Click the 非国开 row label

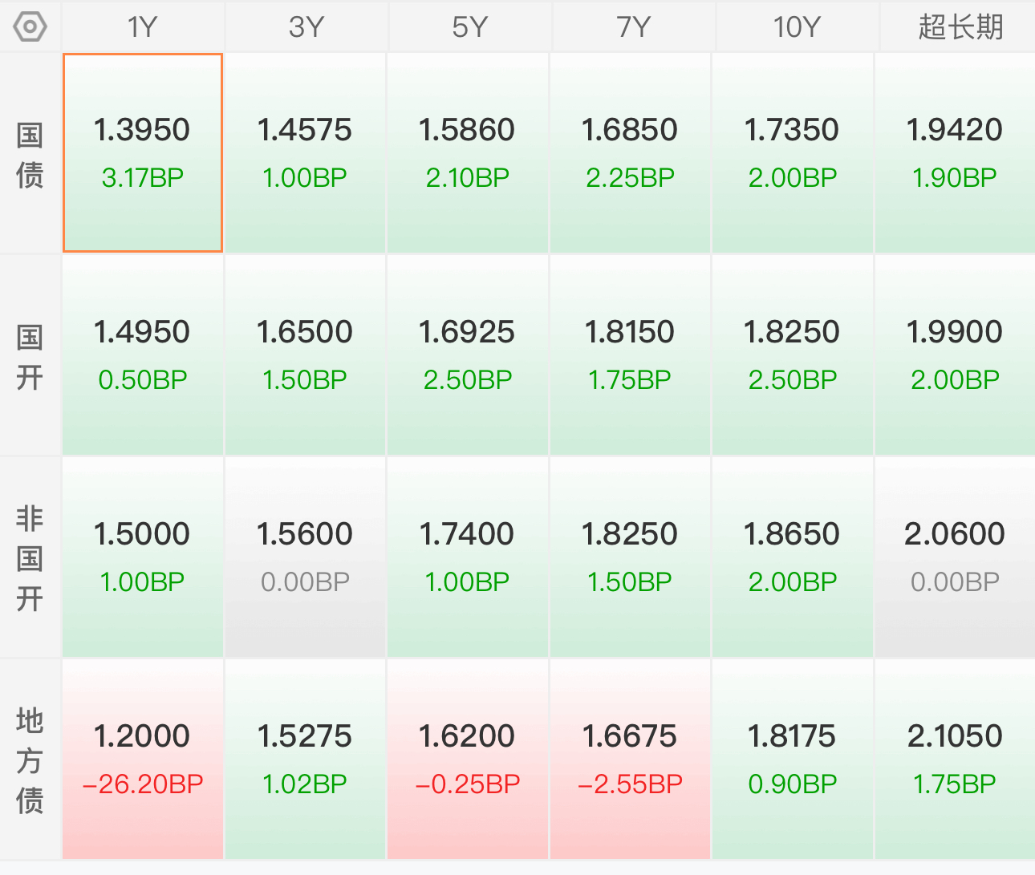pos(30,558)
